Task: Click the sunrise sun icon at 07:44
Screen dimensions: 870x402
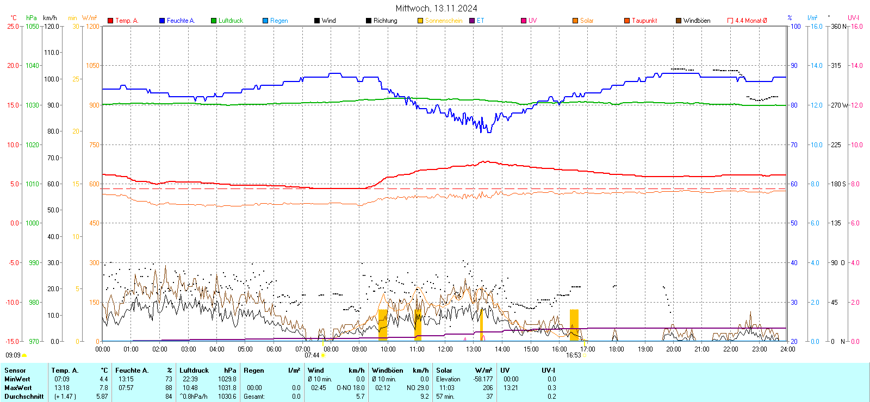Action: (324, 356)
